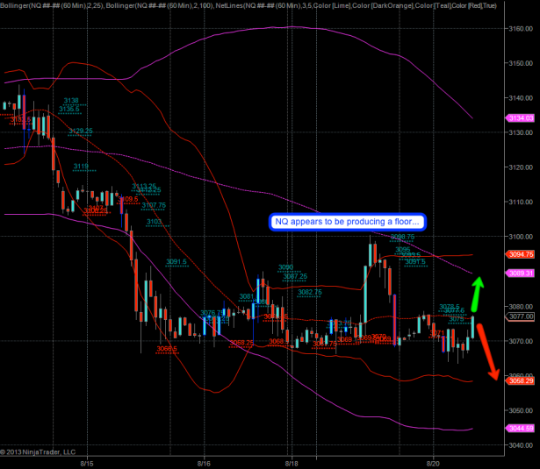540x469 pixels.
Task: Click the 3160.00 price axis label
Action: click(520, 28)
